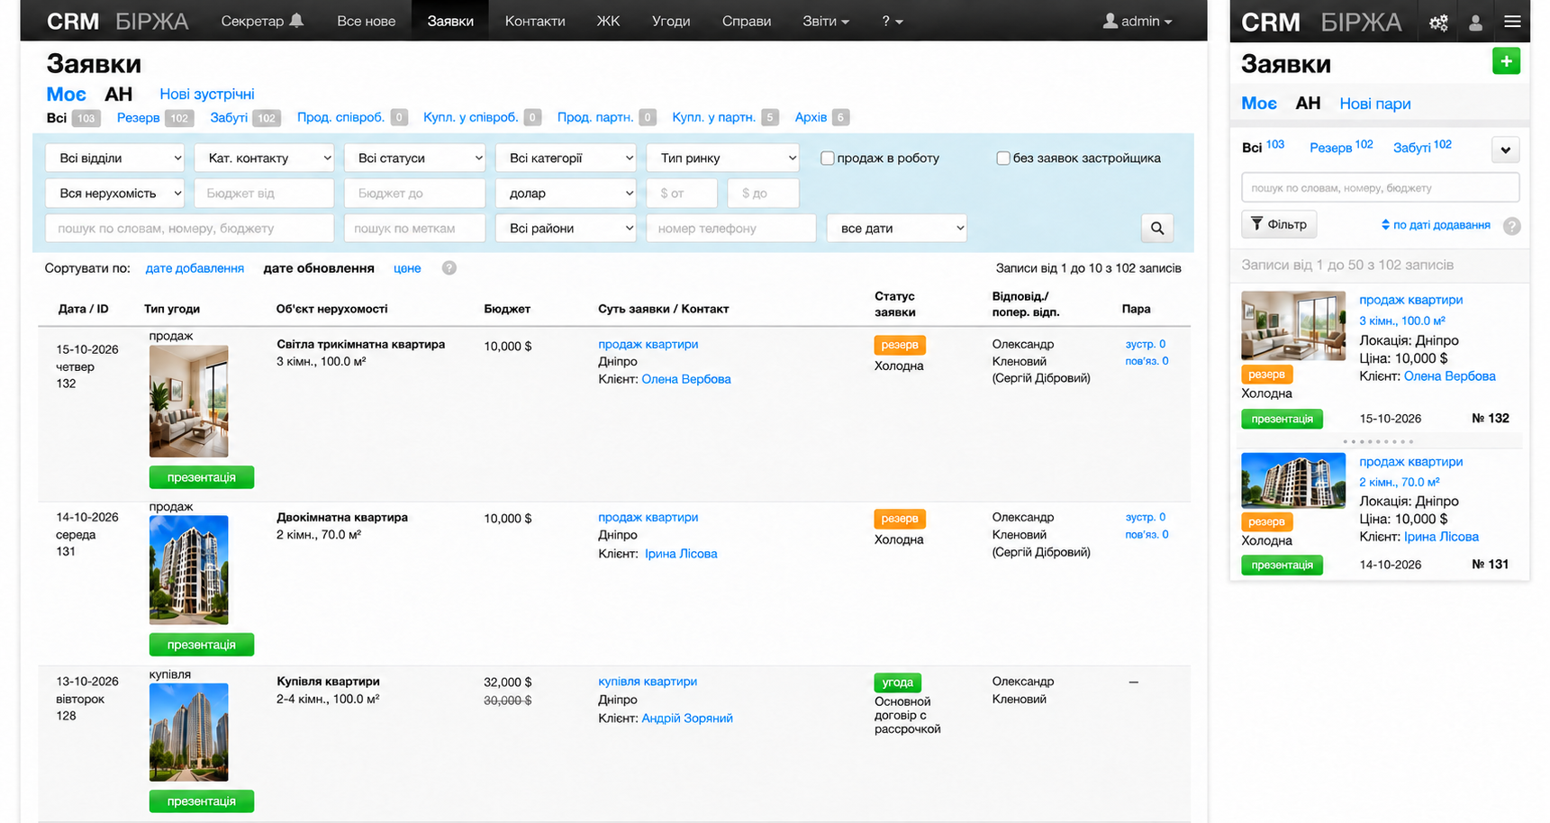Open the user profile icon in mobile header
The width and height of the screenshot is (1550, 823).
(1475, 23)
